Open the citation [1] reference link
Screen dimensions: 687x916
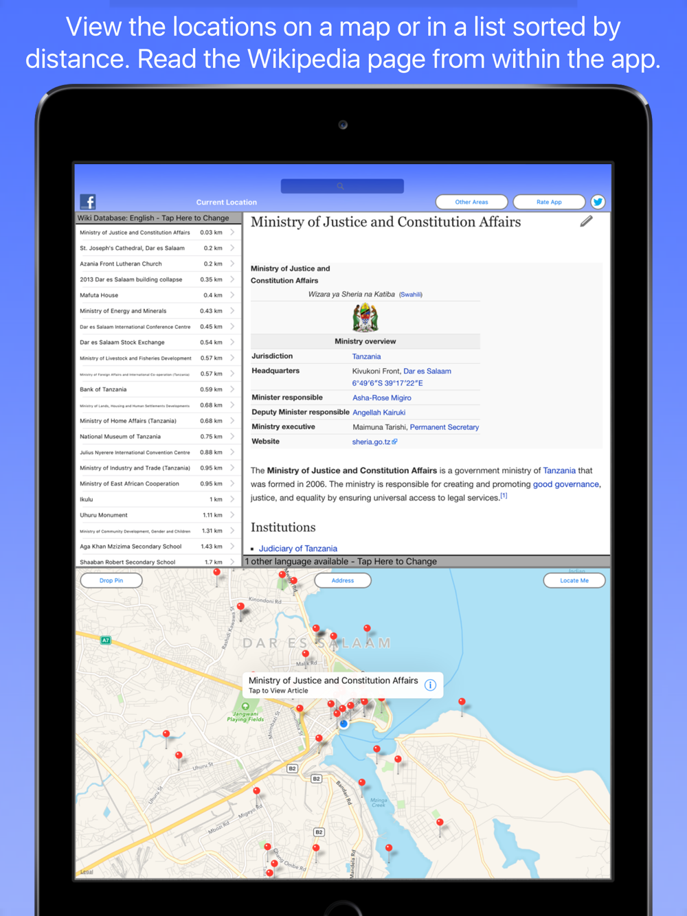pyautogui.click(x=504, y=496)
